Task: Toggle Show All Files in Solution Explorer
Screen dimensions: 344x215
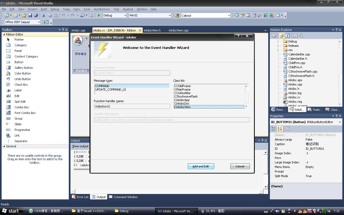Action: pos(281,35)
